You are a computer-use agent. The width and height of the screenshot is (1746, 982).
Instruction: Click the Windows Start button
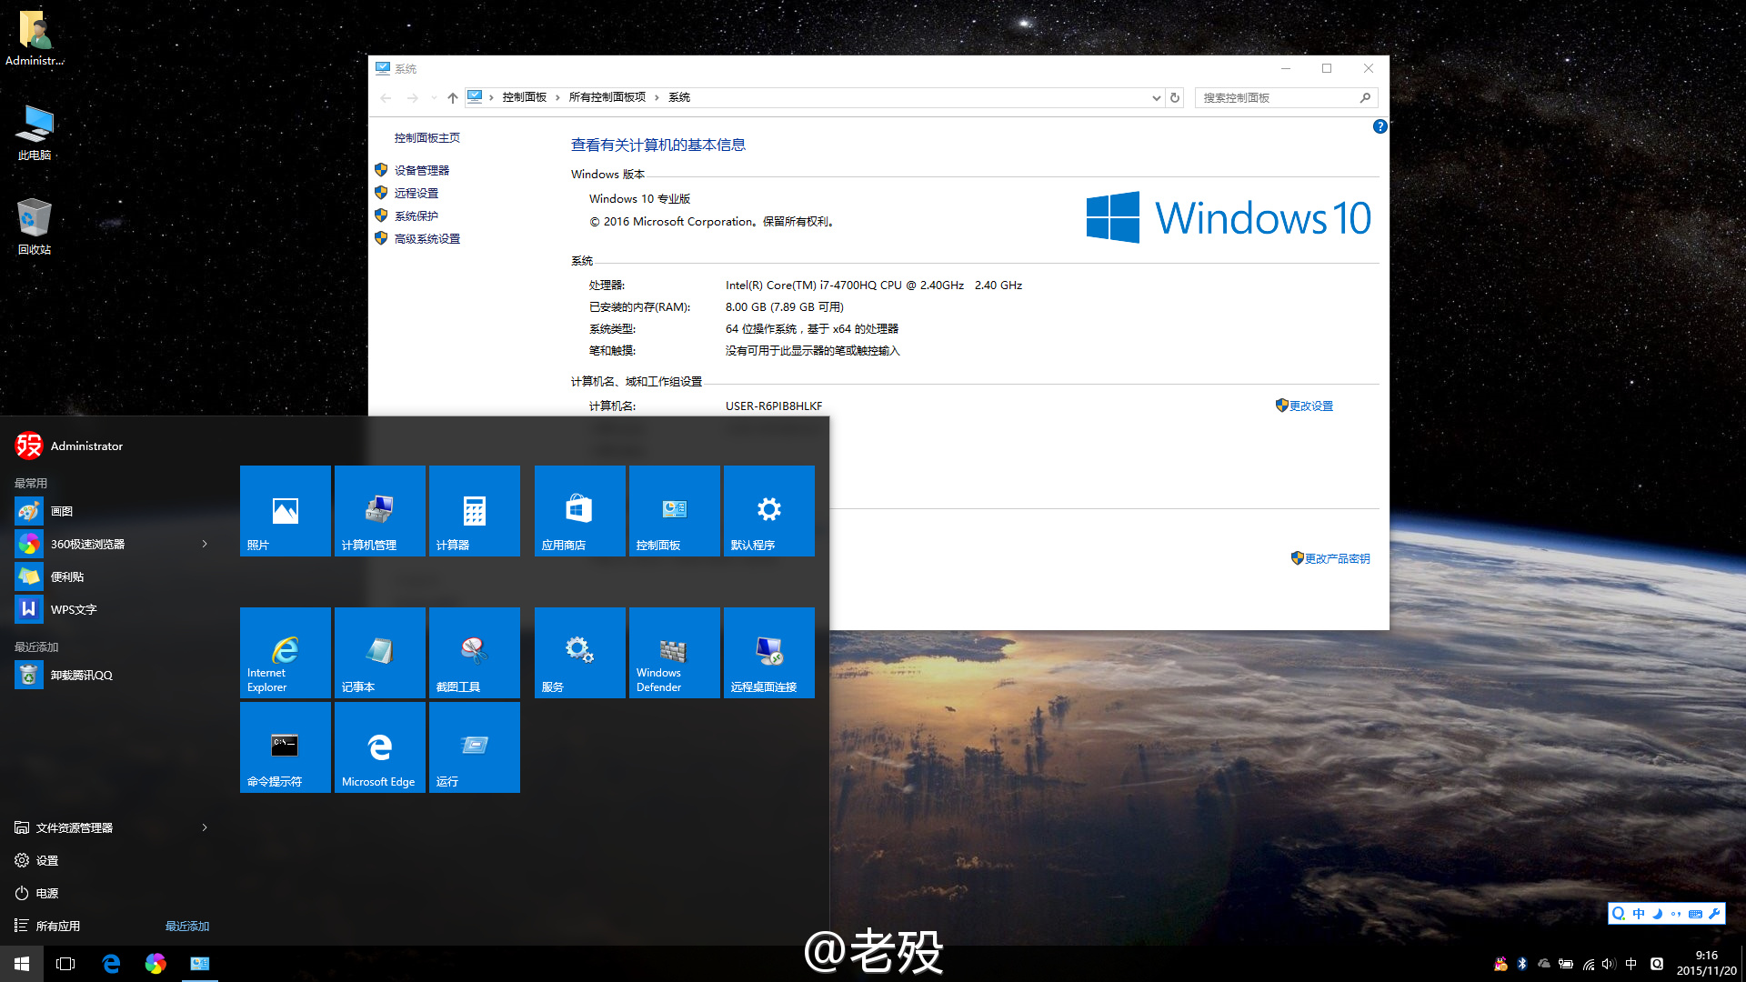tap(22, 964)
